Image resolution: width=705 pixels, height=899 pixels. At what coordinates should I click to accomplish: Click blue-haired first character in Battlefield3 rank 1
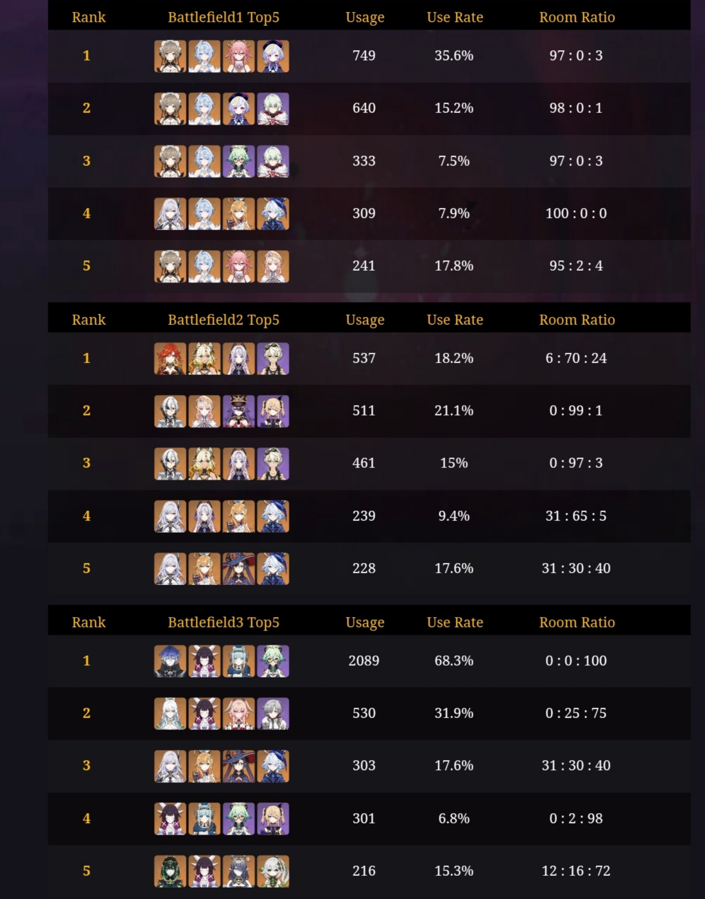[170, 661]
